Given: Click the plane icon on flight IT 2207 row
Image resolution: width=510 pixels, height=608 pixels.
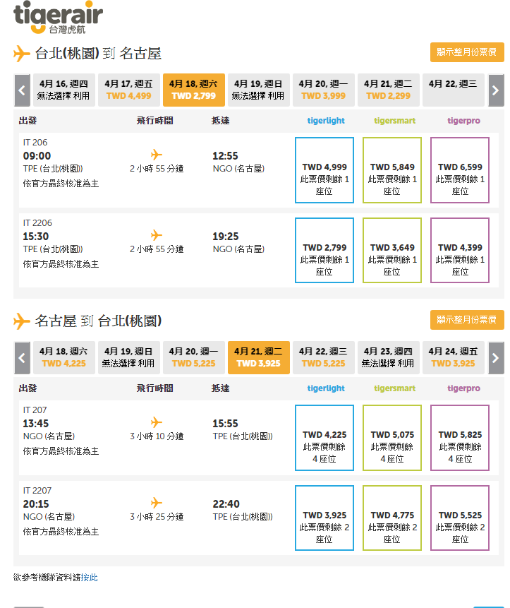Looking at the screenshot, I should [157, 503].
